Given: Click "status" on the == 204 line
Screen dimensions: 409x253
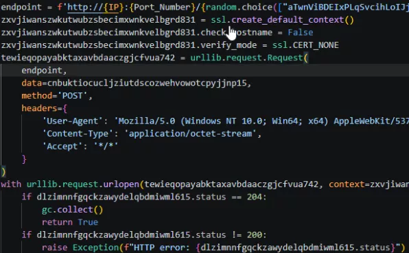Looking at the screenshot, I should [x=211, y=197].
